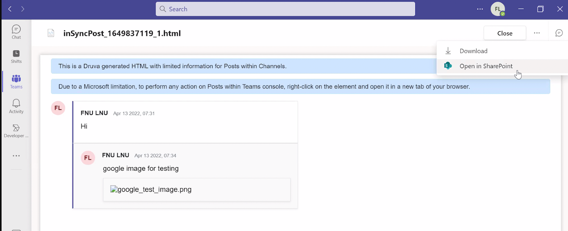
Task: Go back with the left arrow
Action: point(10,9)
